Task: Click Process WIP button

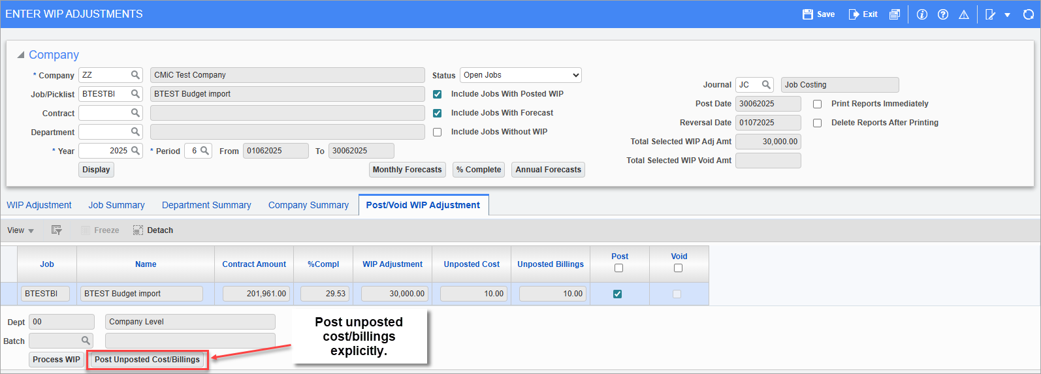Action: 57,360
